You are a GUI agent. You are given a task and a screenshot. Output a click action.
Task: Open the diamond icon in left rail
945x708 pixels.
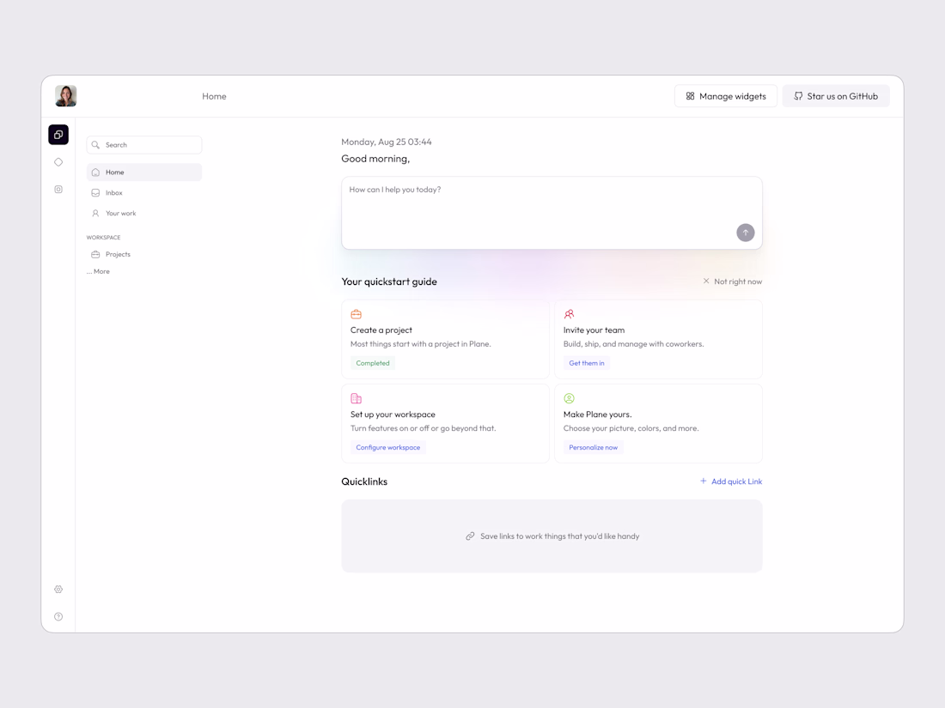(58, 162)
